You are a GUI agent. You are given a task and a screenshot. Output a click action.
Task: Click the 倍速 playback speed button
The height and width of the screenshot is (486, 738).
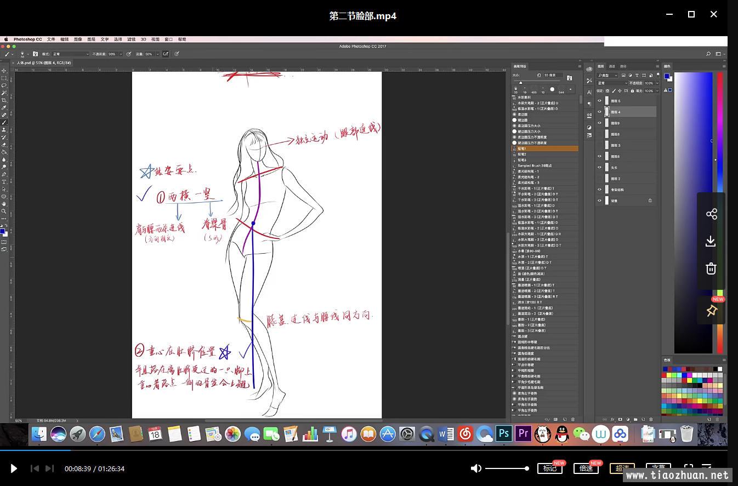[586, 468]
